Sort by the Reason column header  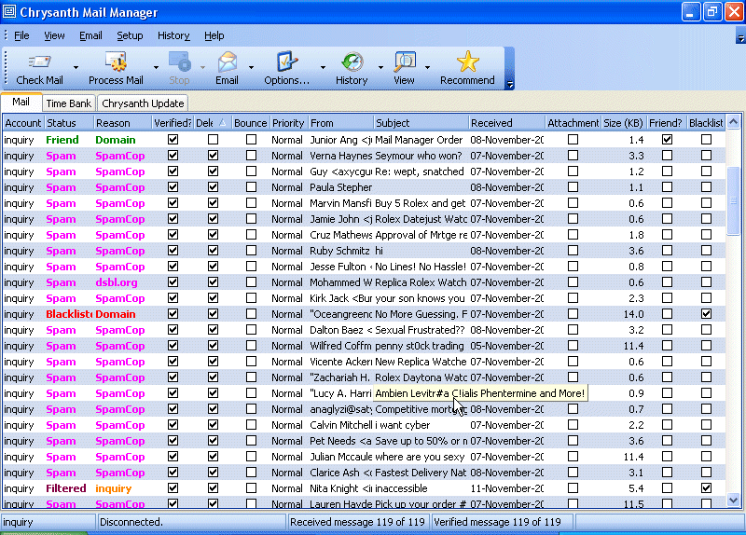tap(123, 123)
